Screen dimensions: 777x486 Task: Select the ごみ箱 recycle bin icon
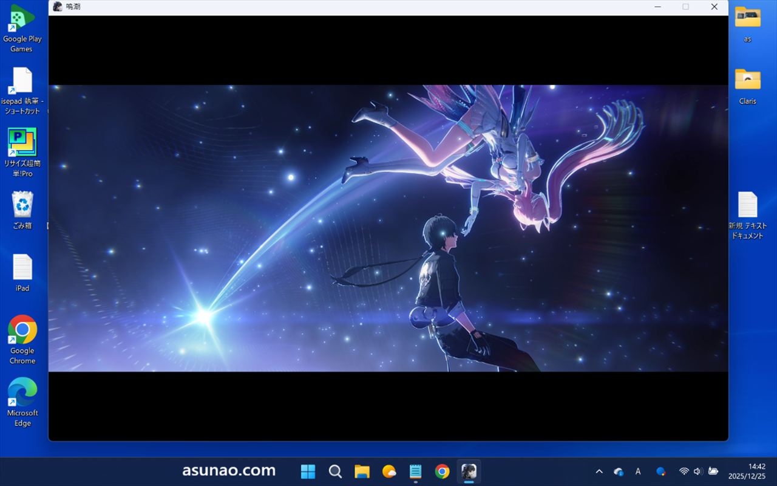[22, 205]
